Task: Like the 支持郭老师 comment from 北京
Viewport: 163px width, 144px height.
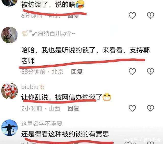Action: [132, 71]
